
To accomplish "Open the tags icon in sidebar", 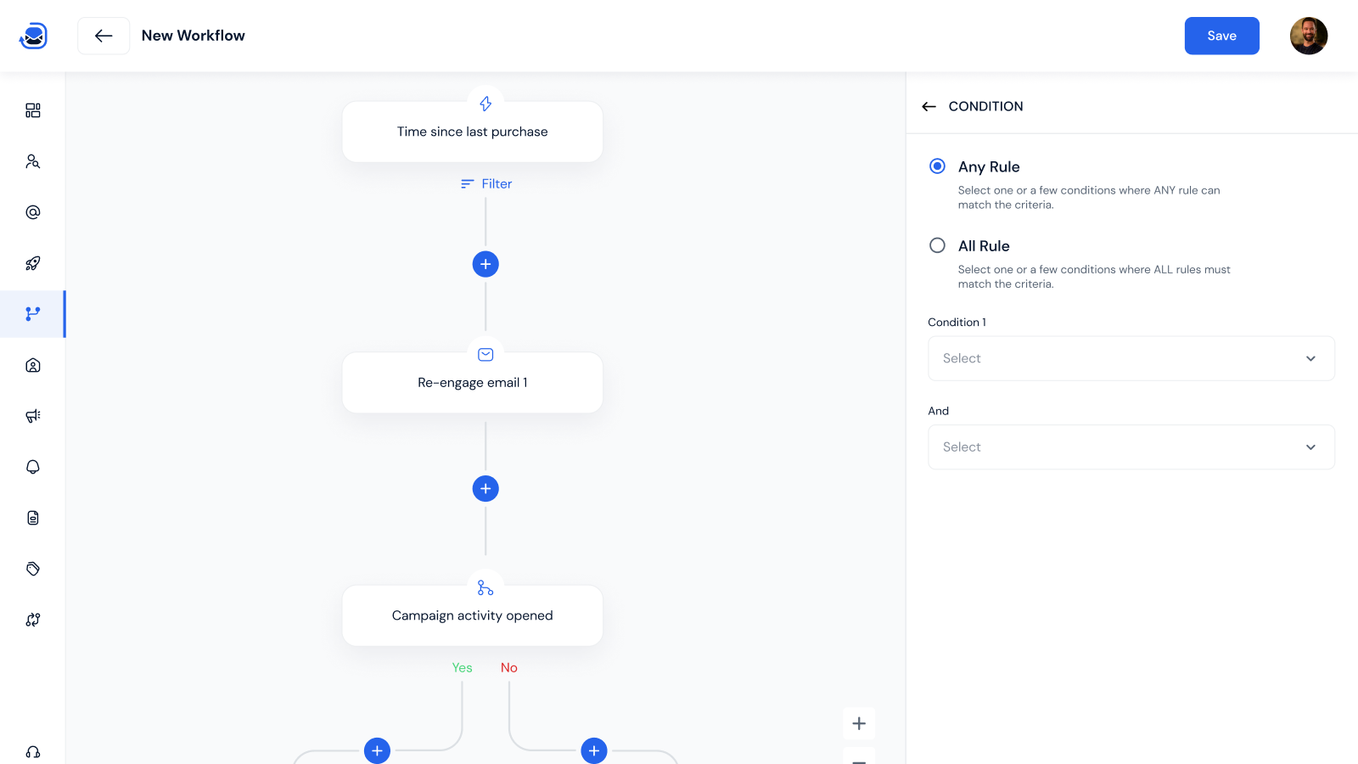I will tap(33, 569).
